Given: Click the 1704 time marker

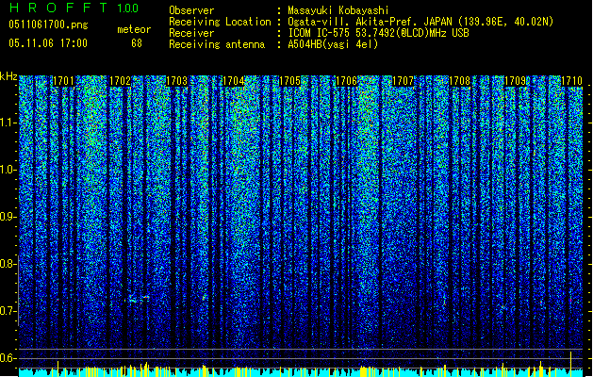Looking at the screenshot, I should point(234,81).
